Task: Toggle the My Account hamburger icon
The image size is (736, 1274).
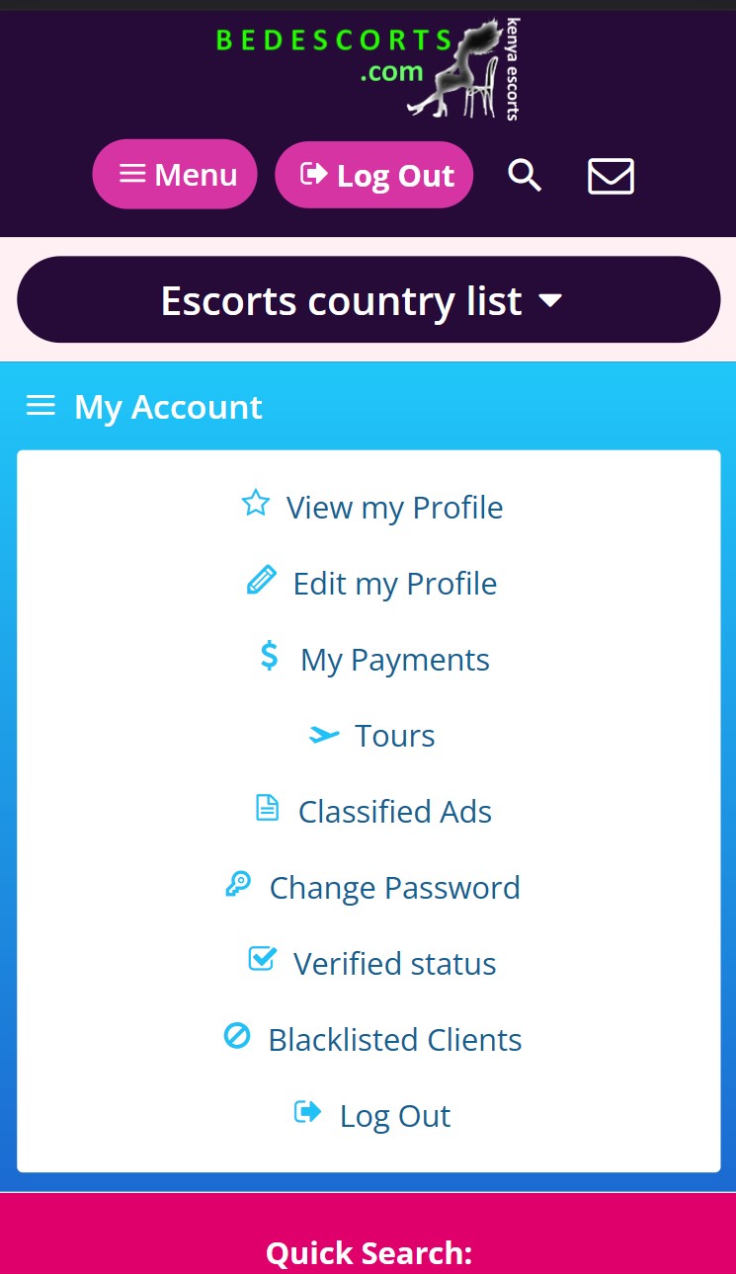Action: pyautogui.click(x=41, y=406)
